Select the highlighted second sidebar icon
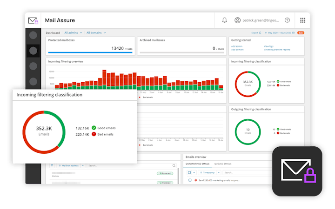335x209 pixels. point(33,51)
